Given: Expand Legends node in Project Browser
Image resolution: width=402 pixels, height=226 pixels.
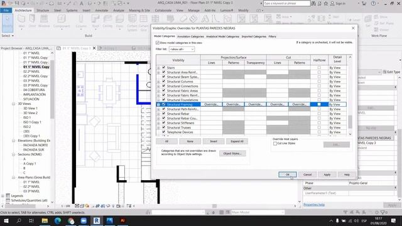Looking at the screenshot, I should [x=3, y=196].
